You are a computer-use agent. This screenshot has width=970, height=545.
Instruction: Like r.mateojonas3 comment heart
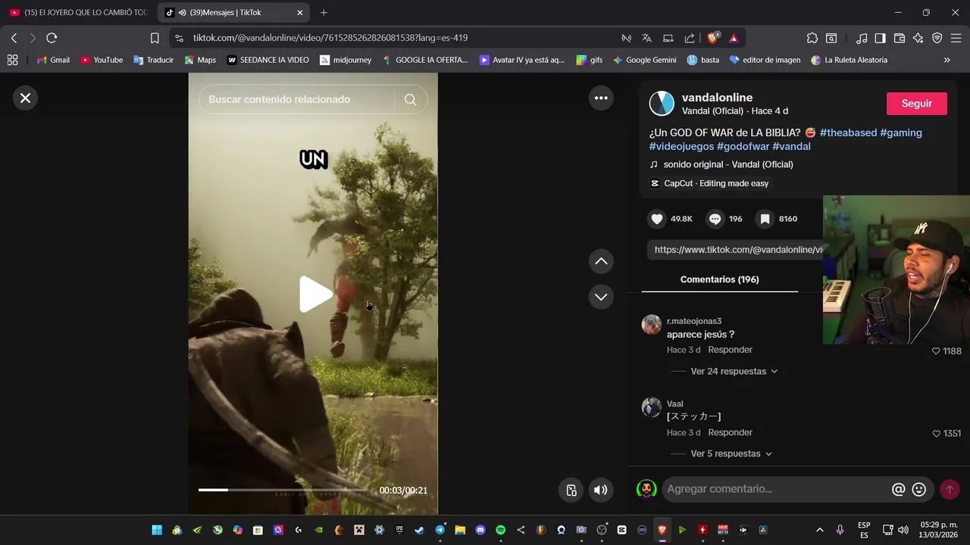click(936, 351)
